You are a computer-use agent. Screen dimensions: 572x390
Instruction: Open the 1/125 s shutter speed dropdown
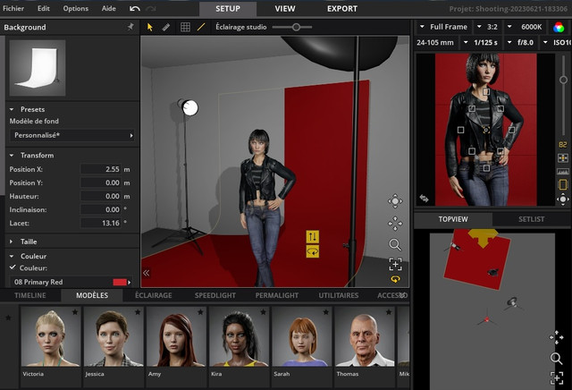pyautogui.click(x=481, y=42)
